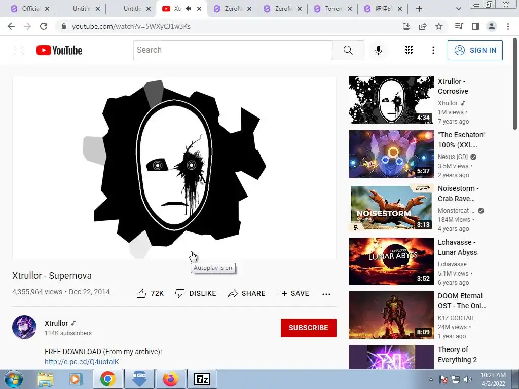Start voice search with microphone icon
This screenshot has width=519, height=389.
378,50
